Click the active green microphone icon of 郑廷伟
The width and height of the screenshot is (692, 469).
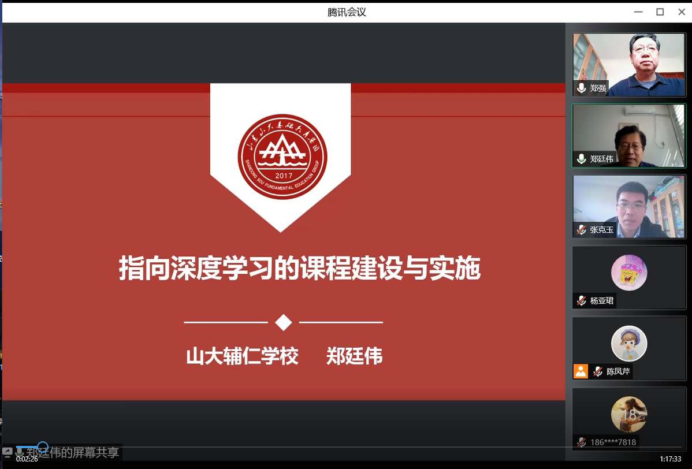[x=582, y=159]
